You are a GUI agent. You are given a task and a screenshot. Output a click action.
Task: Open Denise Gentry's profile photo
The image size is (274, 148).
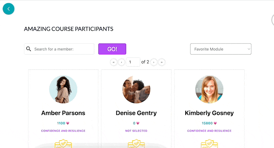click(136, 89)
